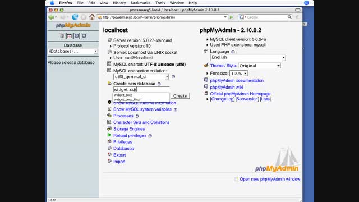359x202 pixels.
Task: Open the back button history dropdown arrow
Action: [x=56, y=17]
